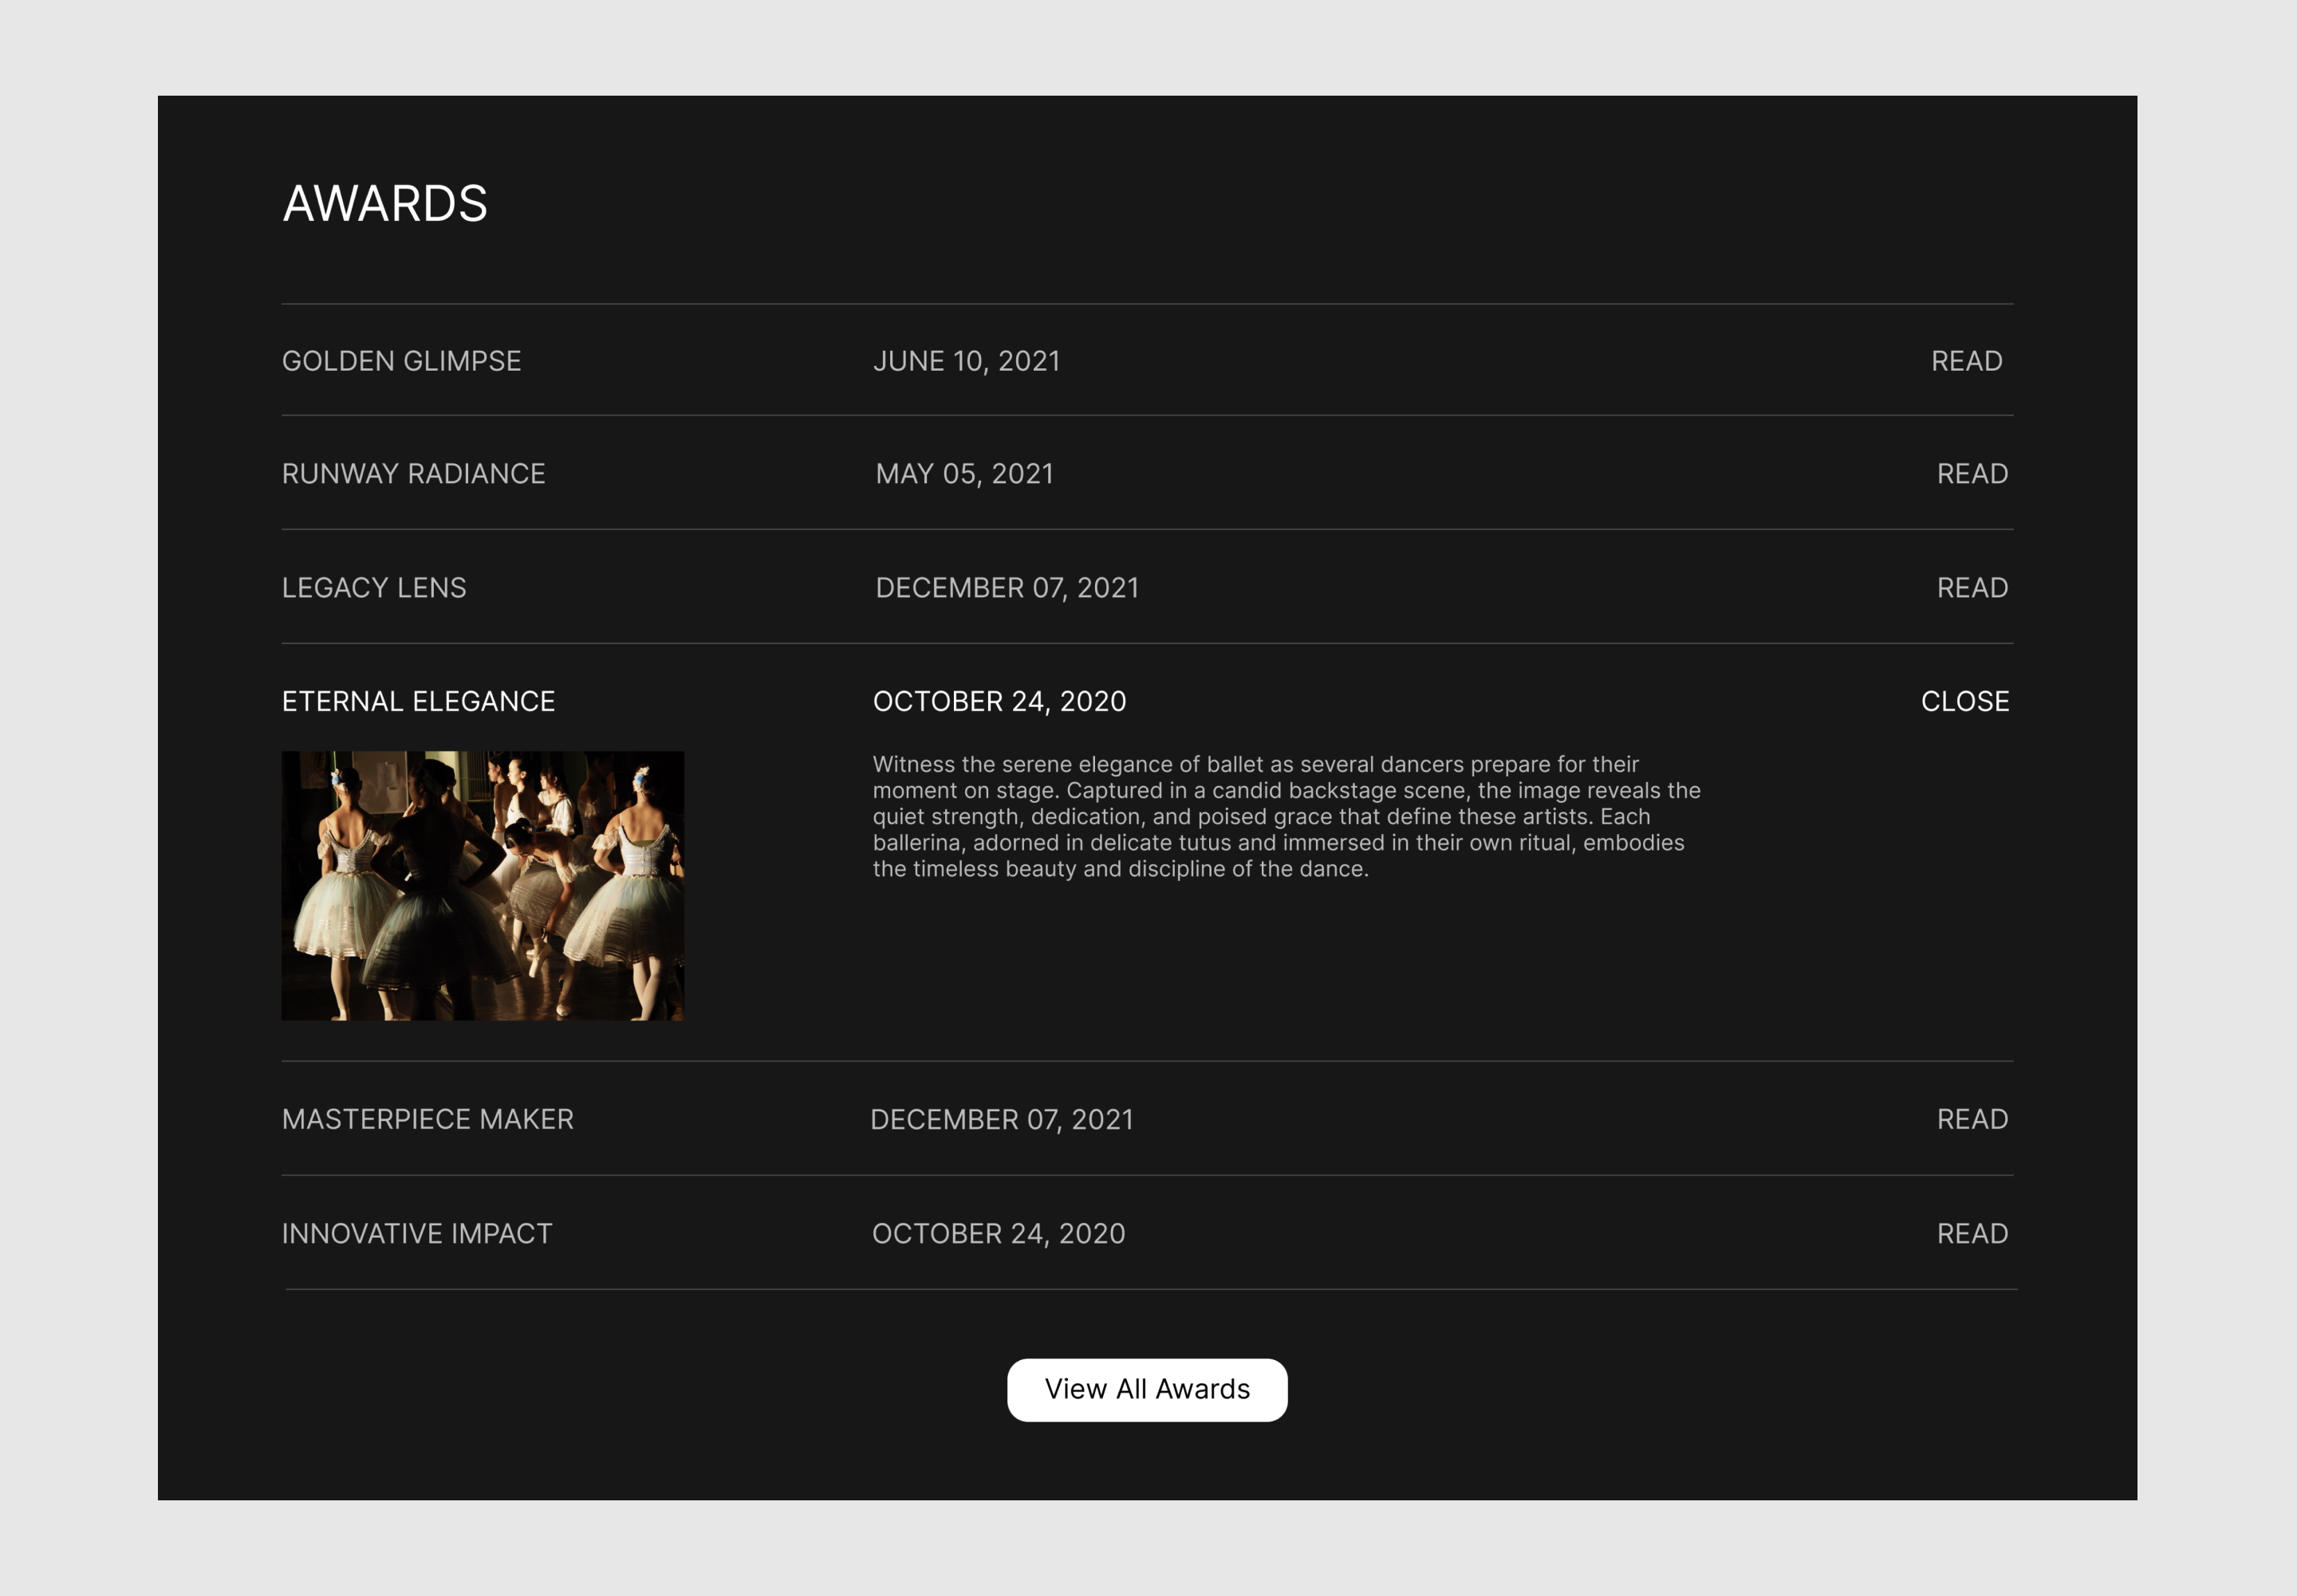
Task: Collapse Eternal Elegance with CLOSE
Action: 1964,702
